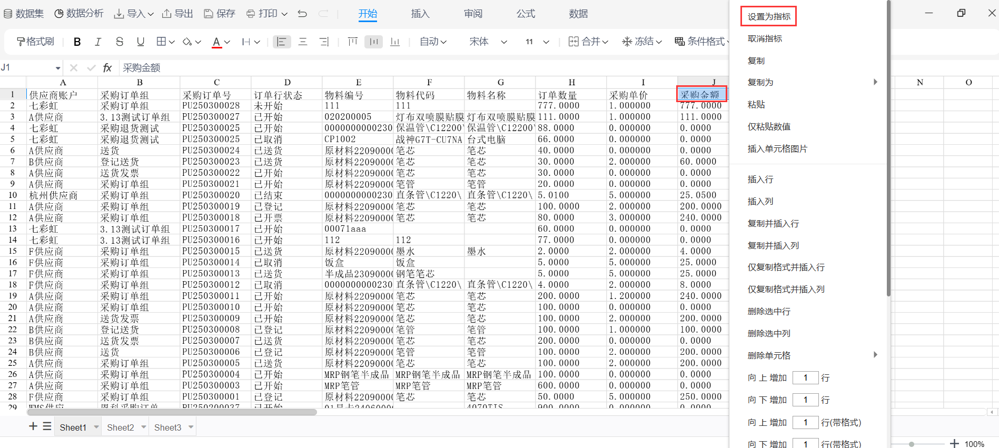This screenshot has height=448, width=999.
Task: Choose 删除选中行 from context menu
Action: pyautogui.click(x=769, y=311)
